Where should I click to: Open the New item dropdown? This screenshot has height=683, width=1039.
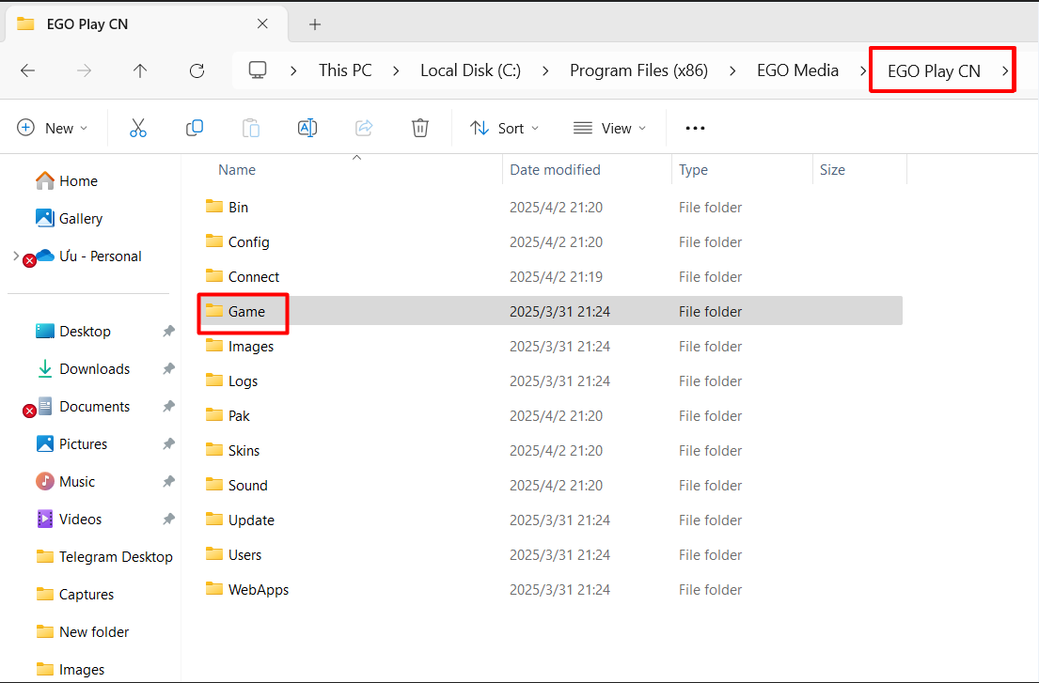(53, 128)
